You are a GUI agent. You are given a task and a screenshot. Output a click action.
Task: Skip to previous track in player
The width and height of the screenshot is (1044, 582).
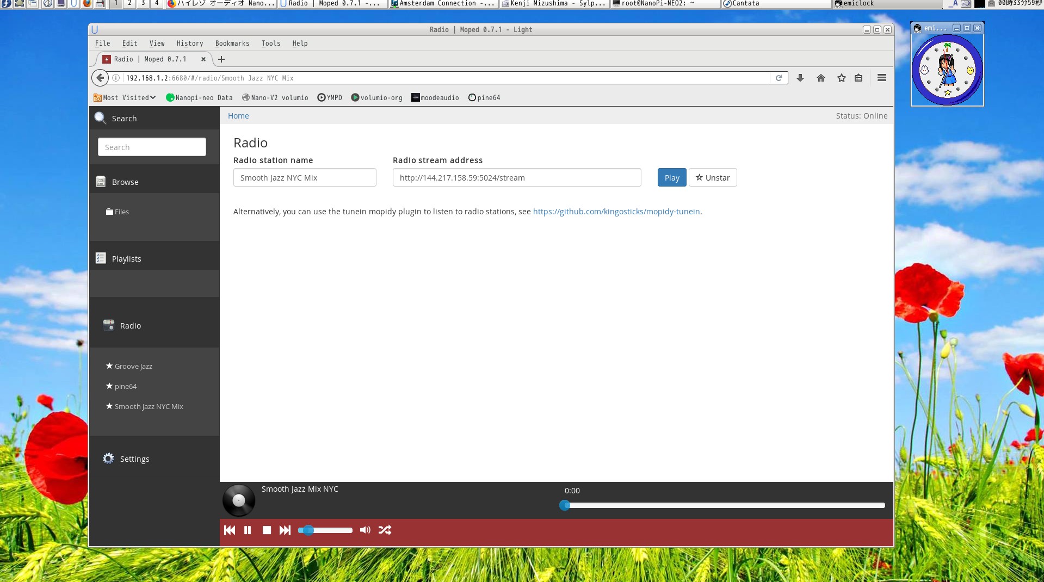click(230, 530)
